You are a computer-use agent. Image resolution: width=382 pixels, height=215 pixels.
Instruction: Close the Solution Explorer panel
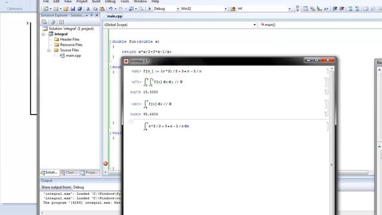pos(97,15)
